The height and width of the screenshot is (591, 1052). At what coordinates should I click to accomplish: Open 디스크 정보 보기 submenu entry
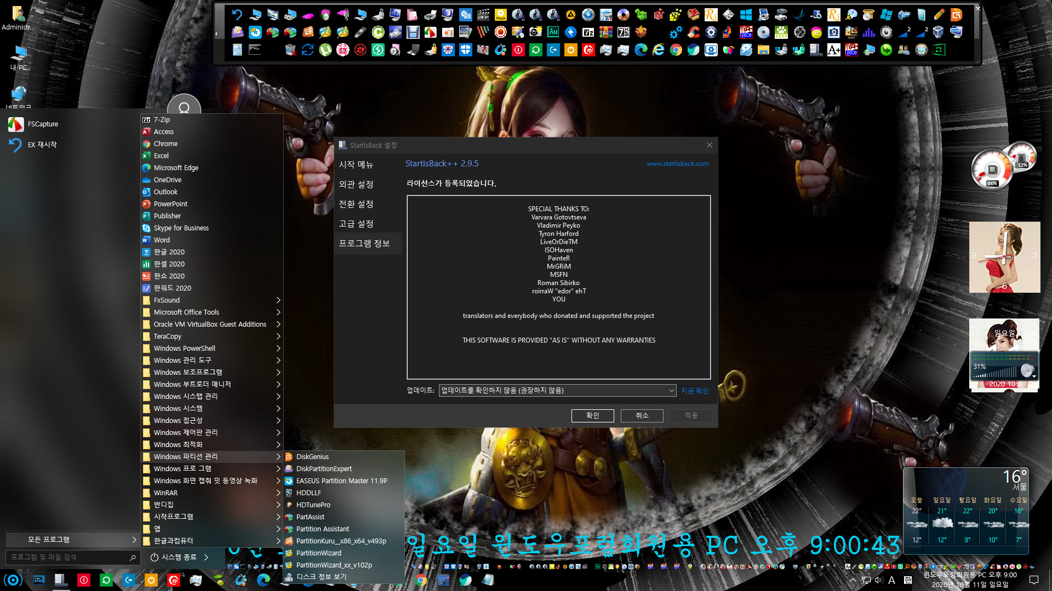click(x=344, y=577)
